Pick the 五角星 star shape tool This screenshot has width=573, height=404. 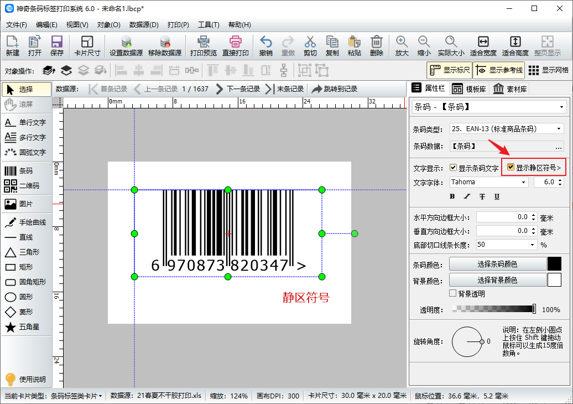point(25,327)
